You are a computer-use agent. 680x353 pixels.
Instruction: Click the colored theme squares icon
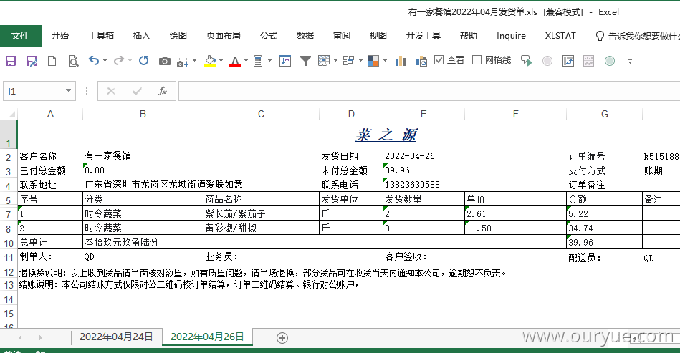373,61
